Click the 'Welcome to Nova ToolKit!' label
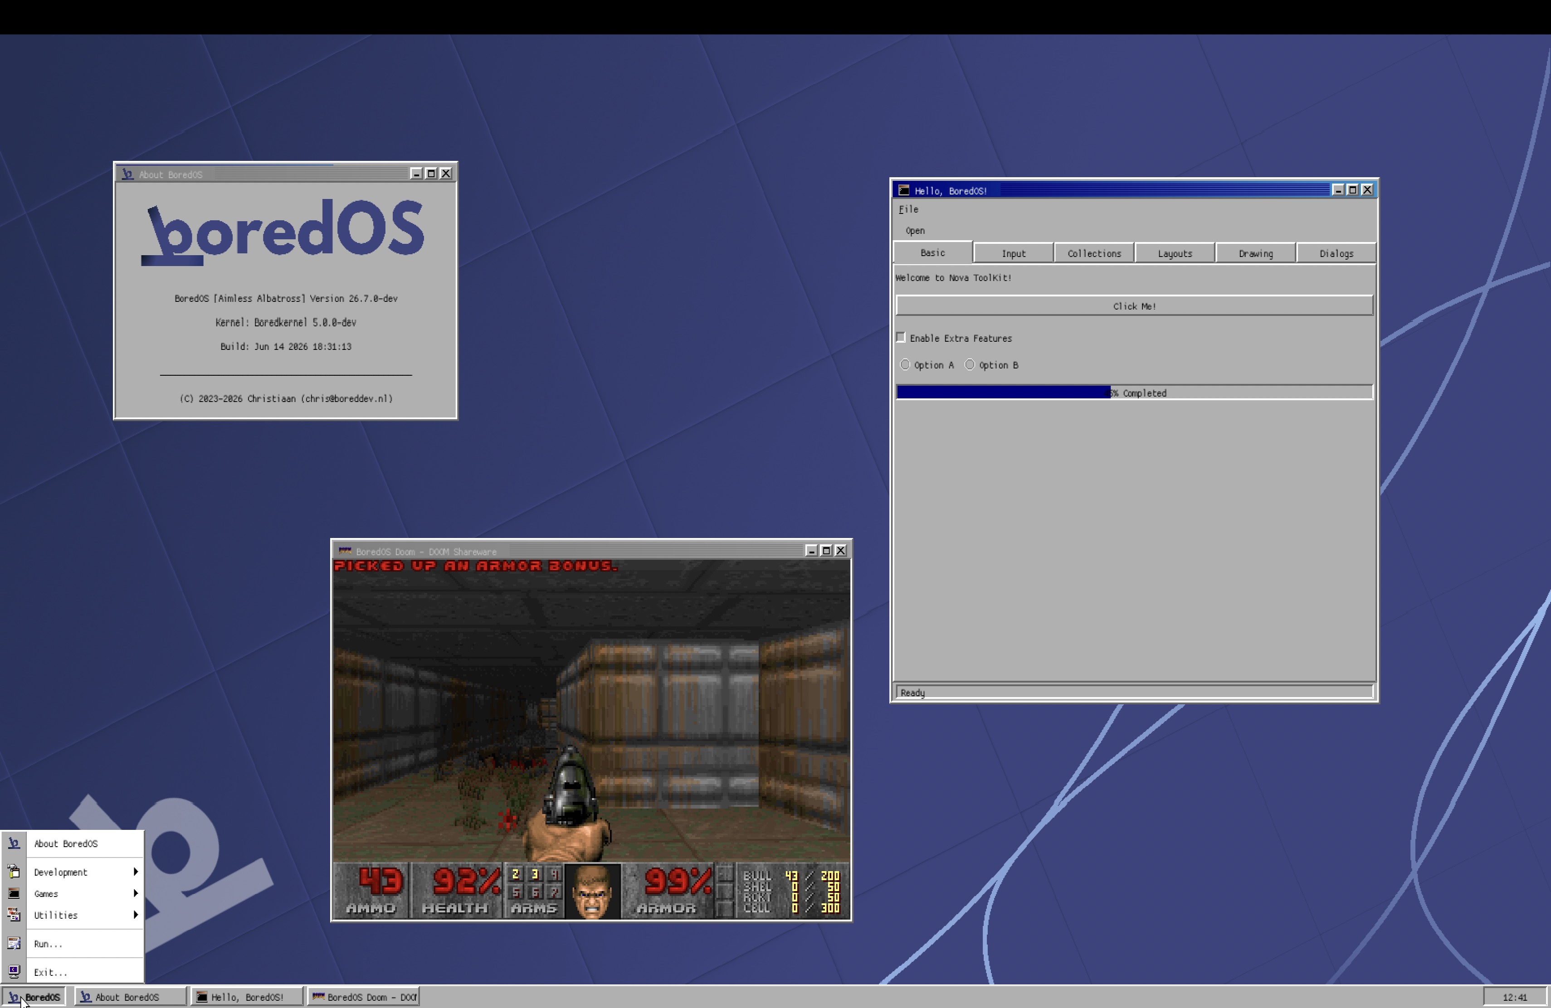The height and width of the screenshot is (1008, 1551). click(x=953, y=277)
